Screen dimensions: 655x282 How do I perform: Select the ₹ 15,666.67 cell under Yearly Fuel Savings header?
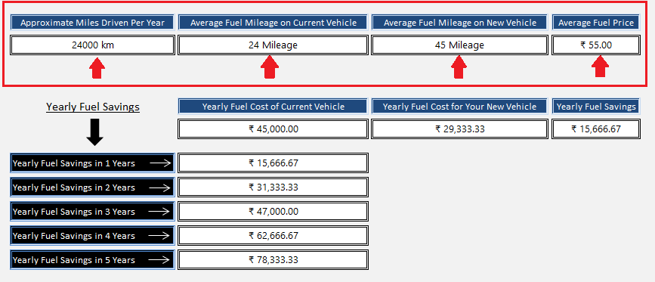tap(595, 129)
